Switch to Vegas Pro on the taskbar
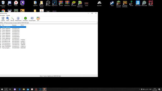Screen dimensions: 162x91 tap(40, 89)
